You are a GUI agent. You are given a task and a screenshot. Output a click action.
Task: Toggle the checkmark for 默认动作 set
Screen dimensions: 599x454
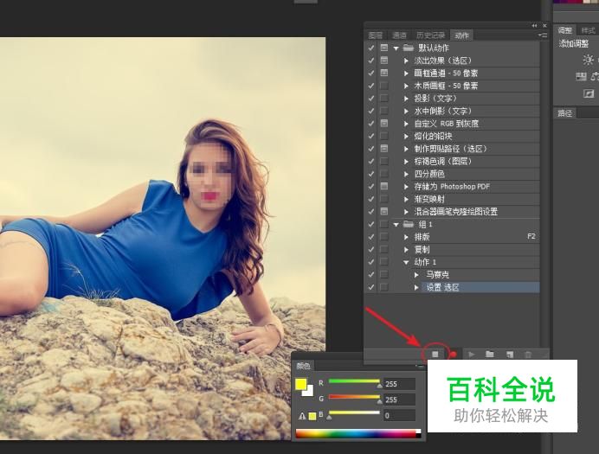[x=370, y=48]
